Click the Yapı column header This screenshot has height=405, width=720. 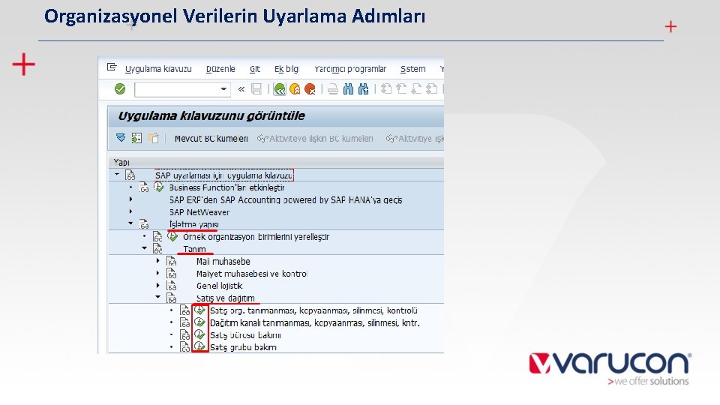point(121,162)
